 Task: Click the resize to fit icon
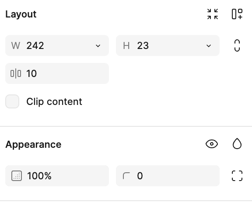213,14
